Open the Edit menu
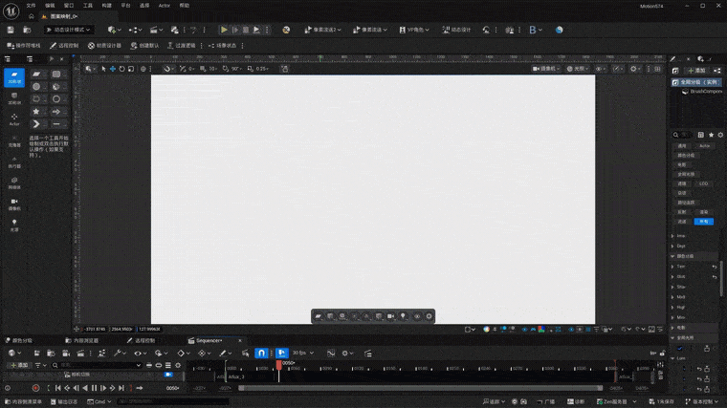The image size is (727, 408). point(50,6)
